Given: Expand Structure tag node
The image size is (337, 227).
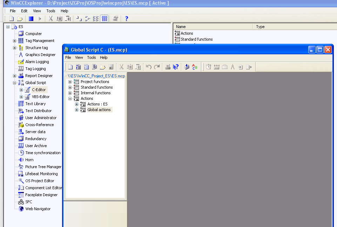Looking at the screenshot, I should click(14, 48).
